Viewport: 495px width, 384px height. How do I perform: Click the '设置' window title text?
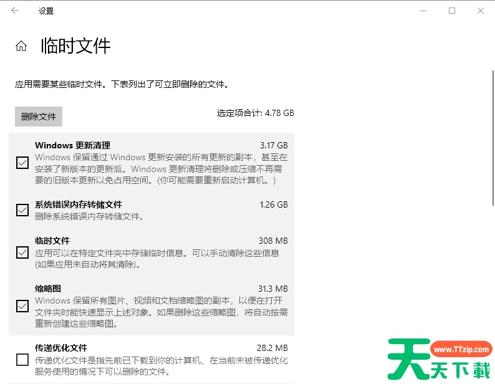[x=46, y=11]
